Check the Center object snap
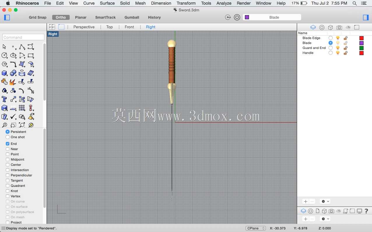The width and height of the screenshot is (372, 232). pyautogui.click(x=8, y=165)
